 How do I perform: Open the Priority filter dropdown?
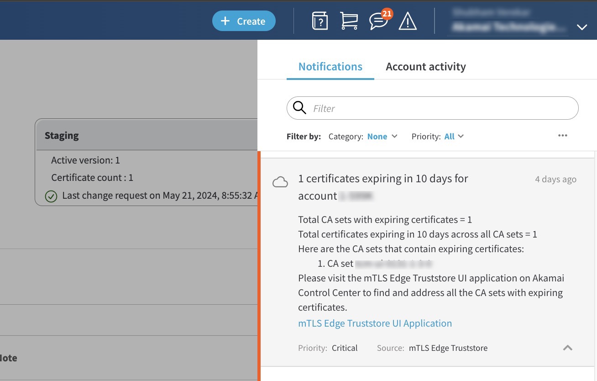point(454,137)
